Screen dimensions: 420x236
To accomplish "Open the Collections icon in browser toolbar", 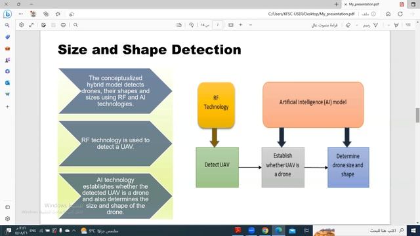I will pos(46,14).
